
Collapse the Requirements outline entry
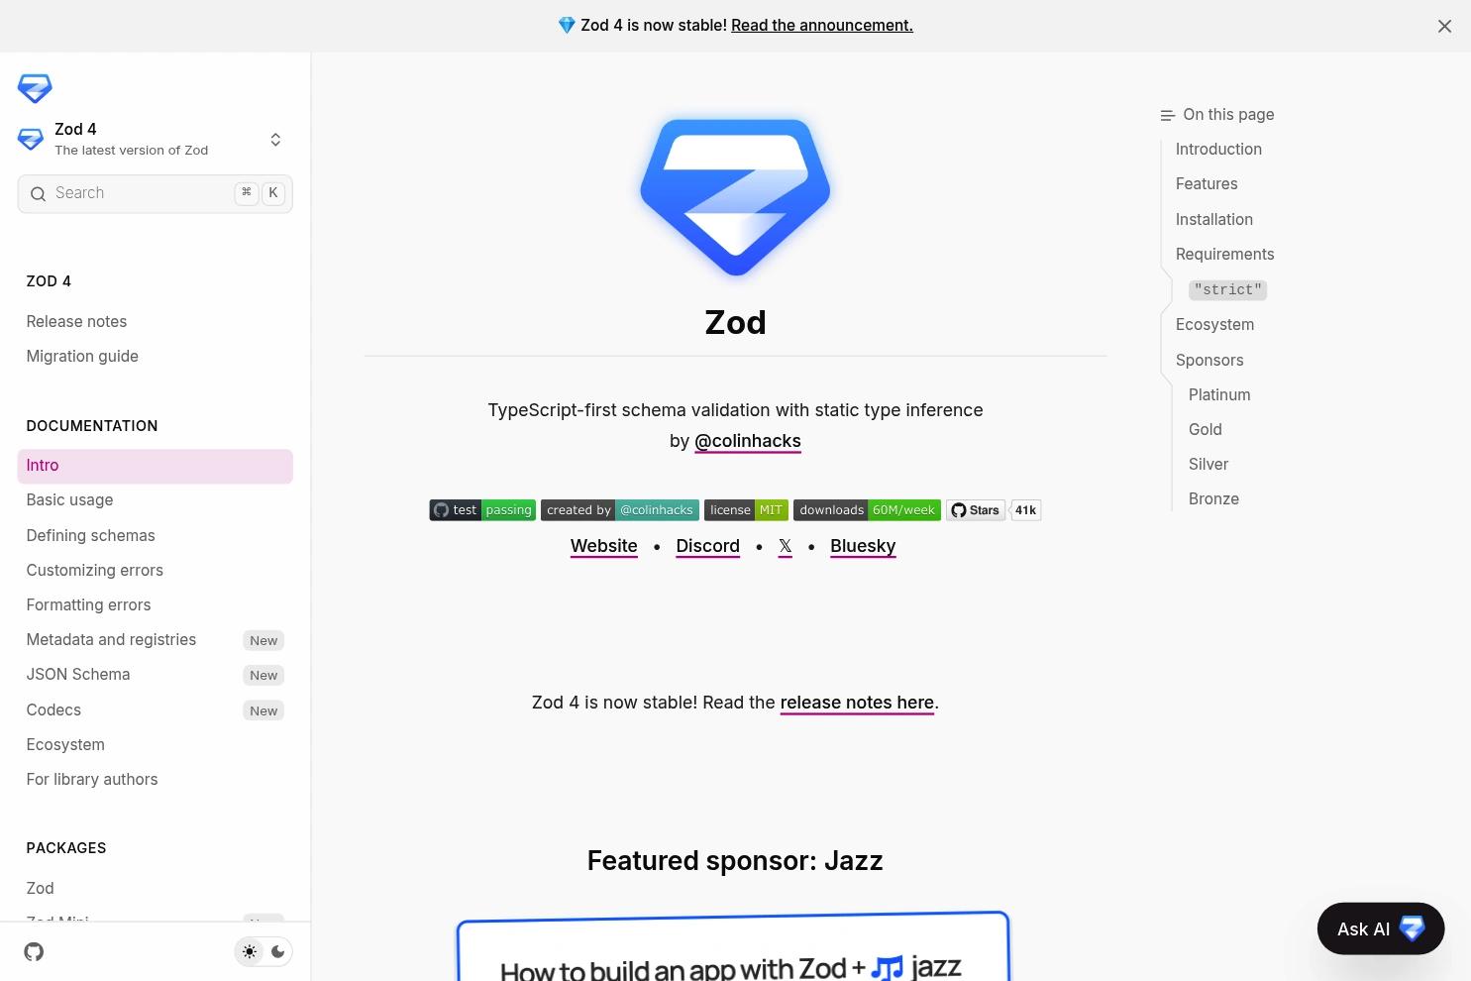coord(1224,254)
